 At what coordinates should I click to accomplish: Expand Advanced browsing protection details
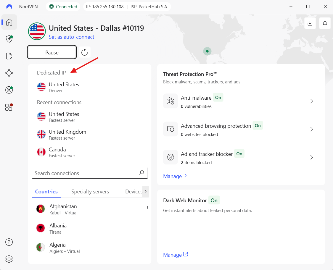311,129
